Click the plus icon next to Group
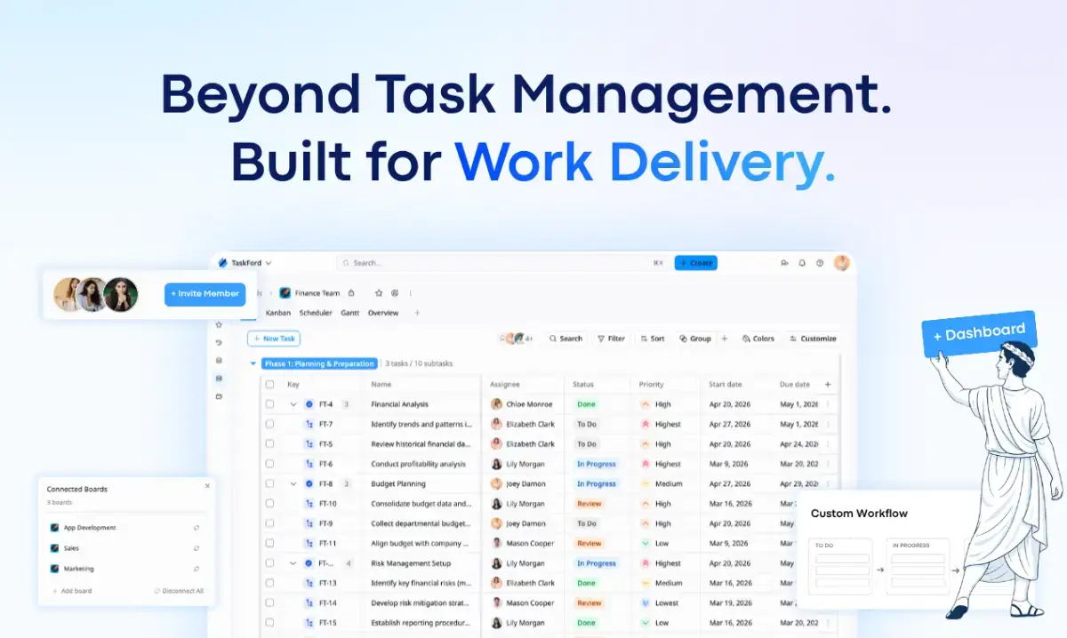 (725, 339)
